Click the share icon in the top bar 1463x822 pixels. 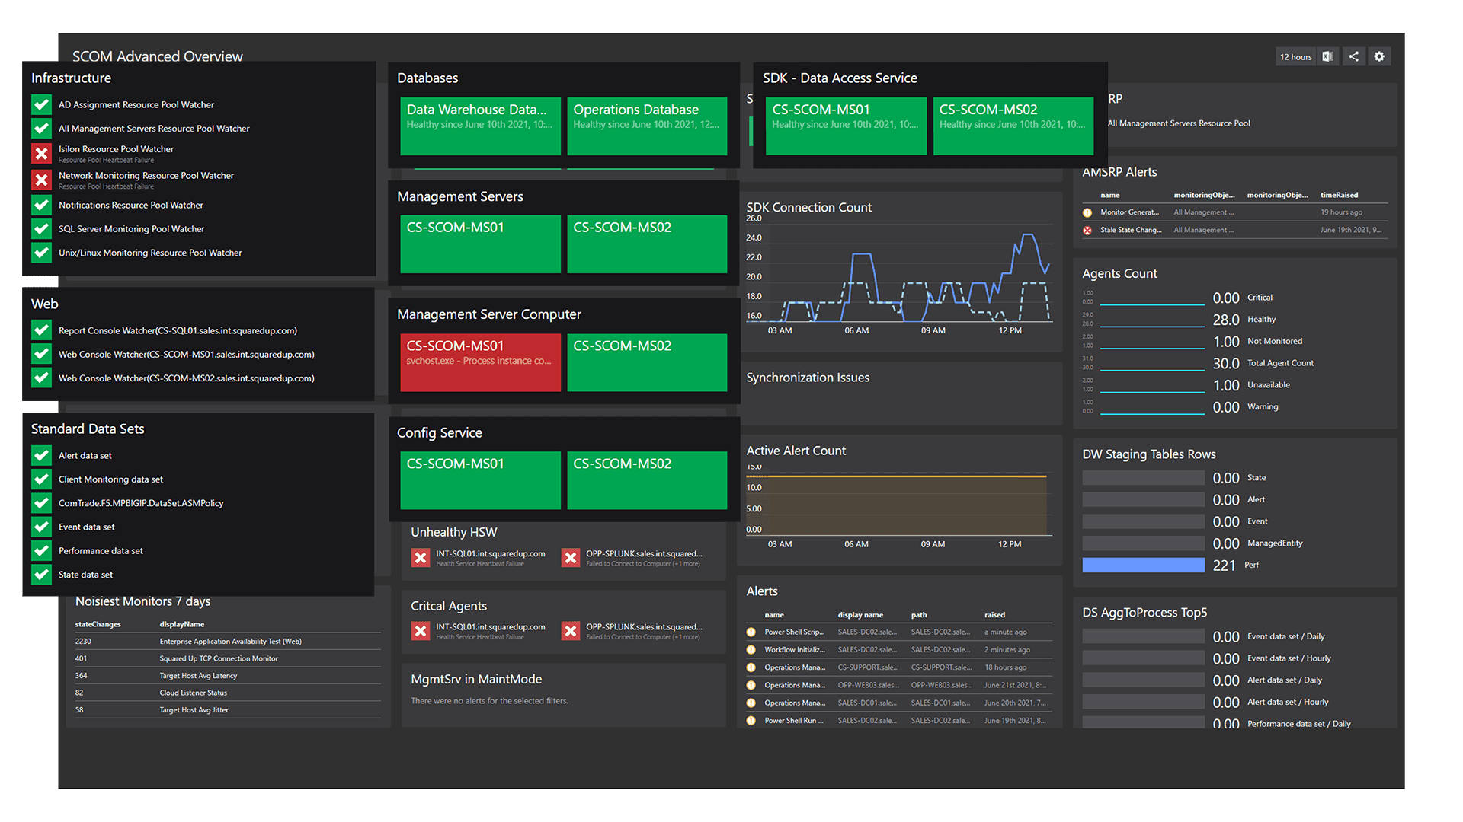(x=1353, y=56)
